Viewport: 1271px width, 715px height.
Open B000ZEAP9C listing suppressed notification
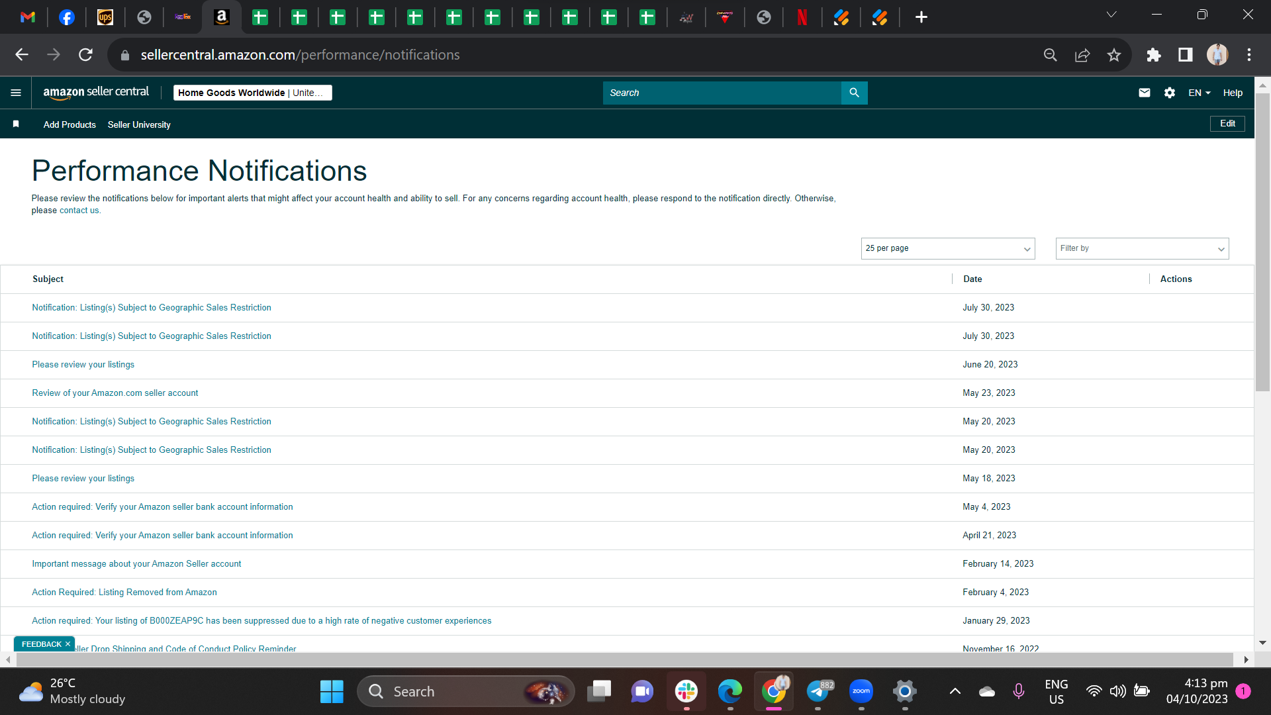[261, 621]
